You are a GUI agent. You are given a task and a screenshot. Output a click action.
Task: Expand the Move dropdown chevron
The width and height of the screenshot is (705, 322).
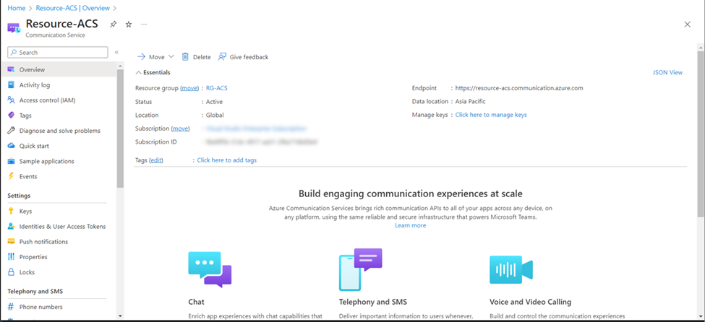[x=171, y=56]
